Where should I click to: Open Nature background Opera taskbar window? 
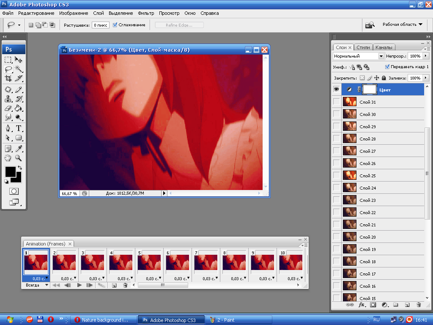click(x=104, y=320)
